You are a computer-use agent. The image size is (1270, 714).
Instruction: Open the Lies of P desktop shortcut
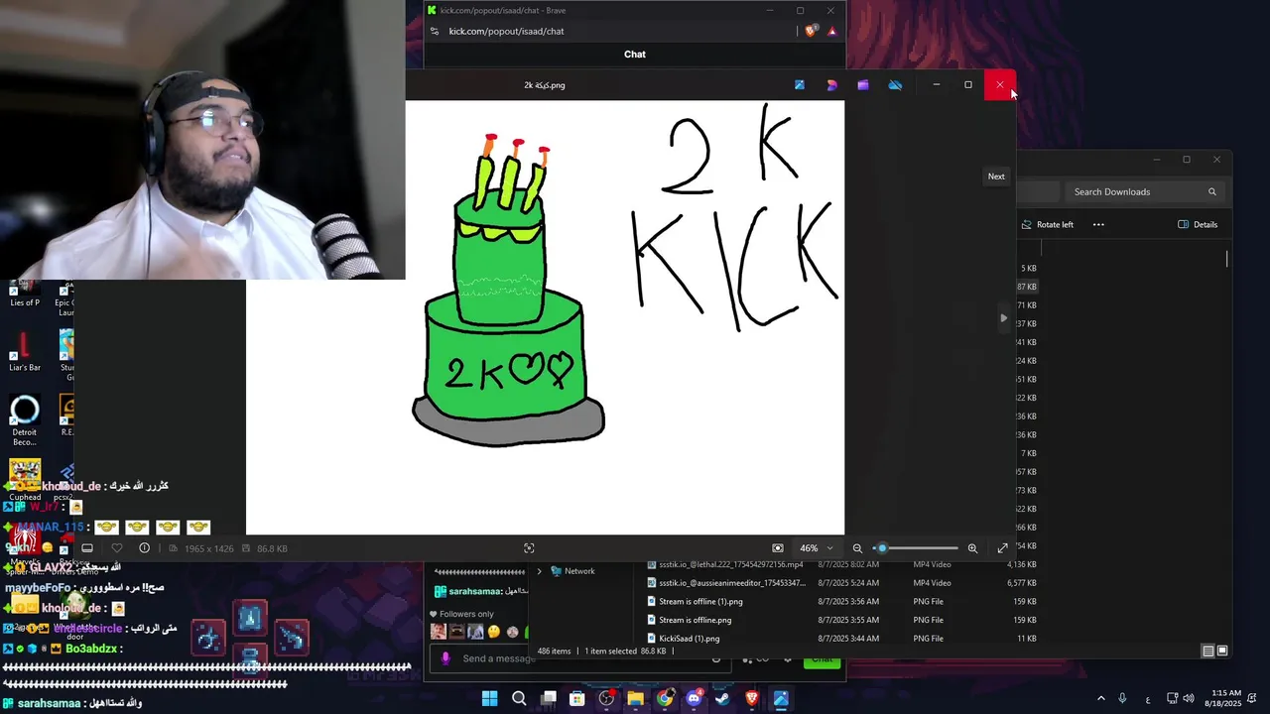pos(25,295)
